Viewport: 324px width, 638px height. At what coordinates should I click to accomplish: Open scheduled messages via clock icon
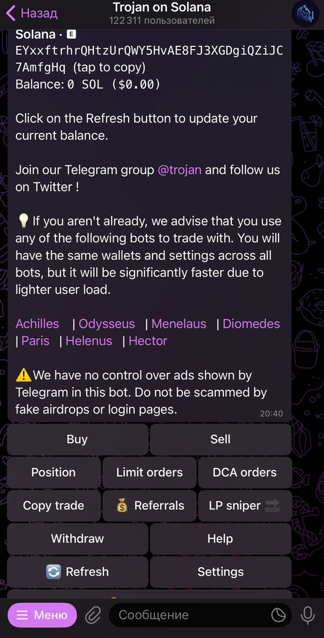278,615
